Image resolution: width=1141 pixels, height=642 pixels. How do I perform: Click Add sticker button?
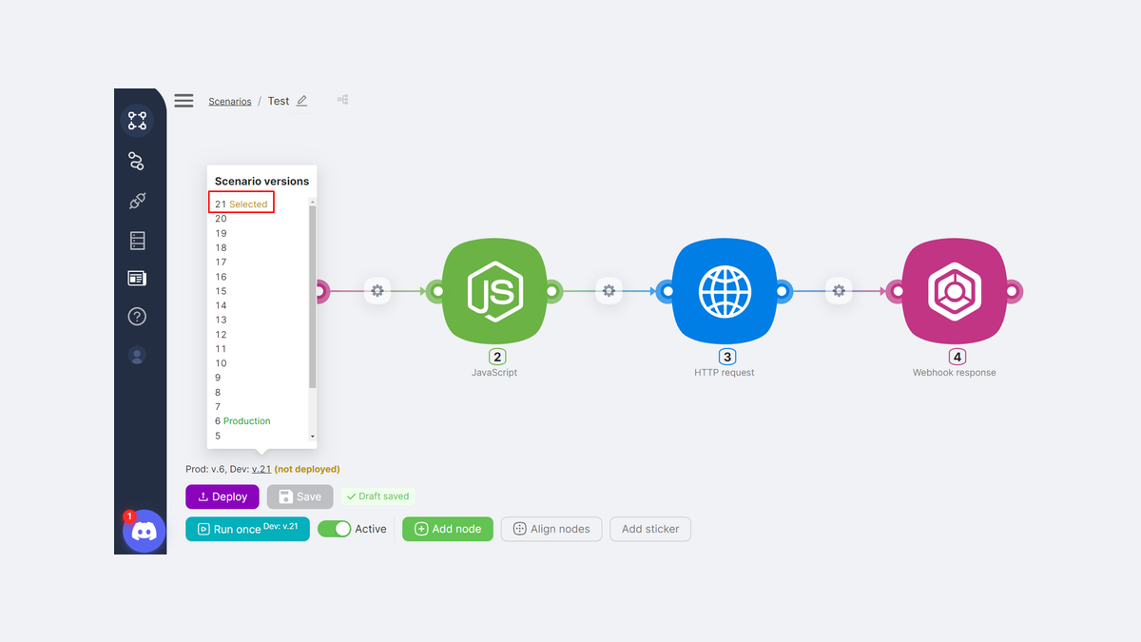(x=650, y=529)
